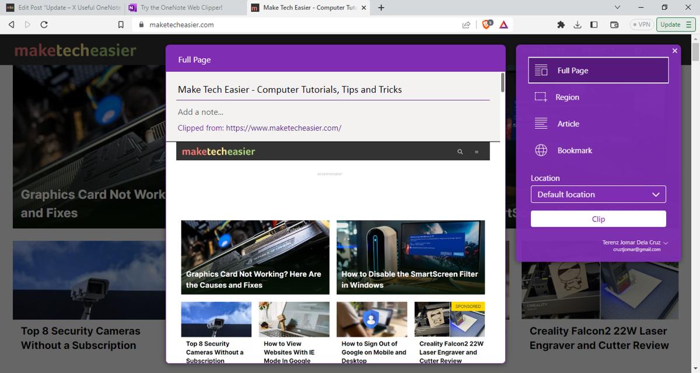Open the tab search dropdown arrow
This screenshot has width=700, height=373.
point(616,8)
